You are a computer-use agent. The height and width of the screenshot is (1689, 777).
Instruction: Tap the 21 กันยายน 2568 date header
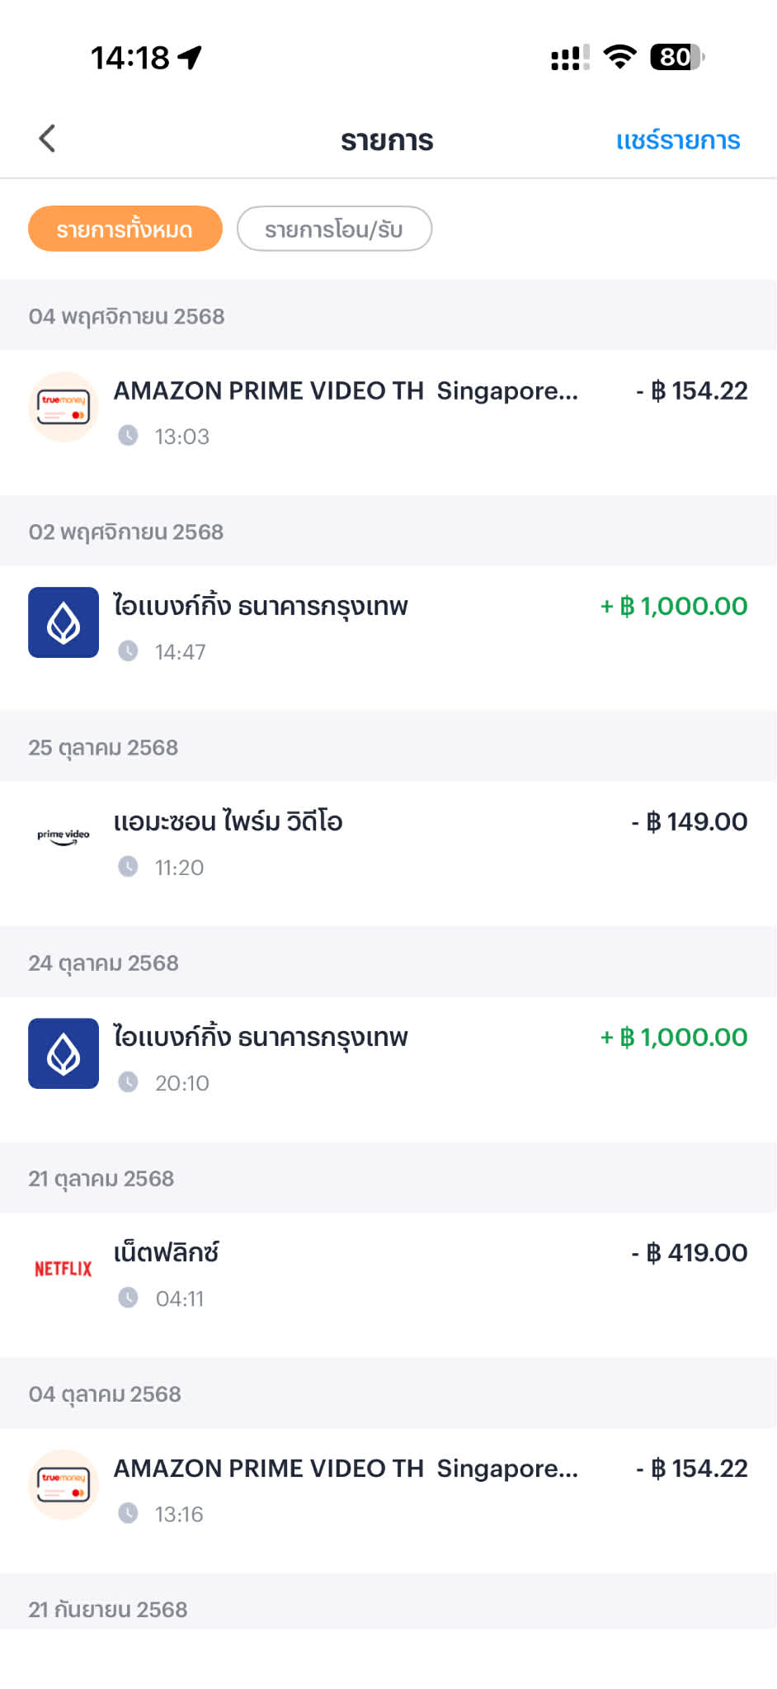[108, 1609]
